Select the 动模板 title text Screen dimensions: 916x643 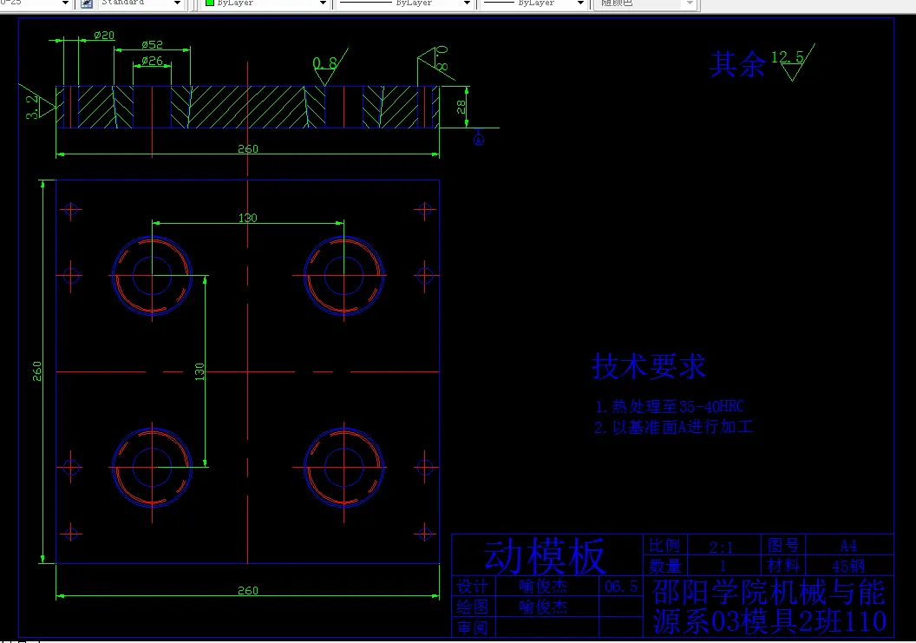click(545, 556)
